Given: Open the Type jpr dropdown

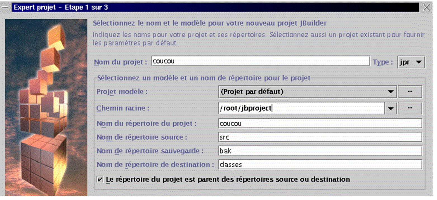Looking at the screenshot, I should pos(411,62).
